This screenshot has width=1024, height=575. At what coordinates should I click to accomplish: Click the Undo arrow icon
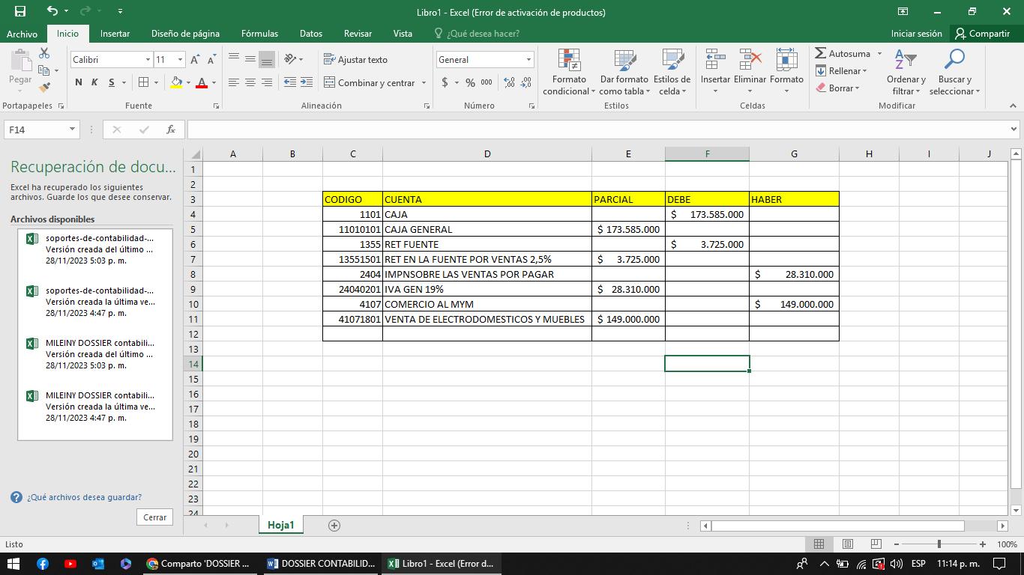click(x=52, y=11)
